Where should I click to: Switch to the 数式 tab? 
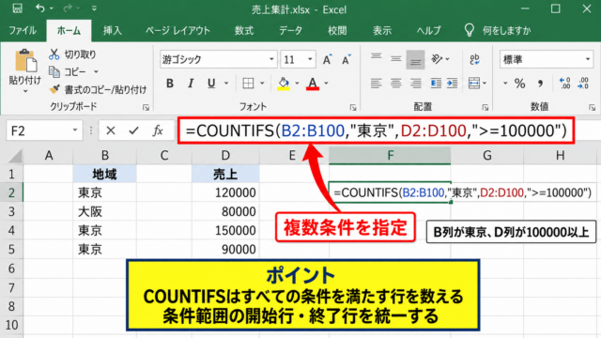pyautogui.click(x=244, y=30)
